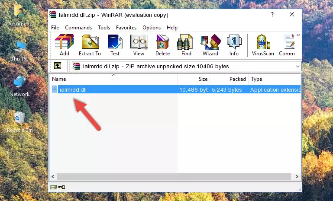Select the Recycle Bin desktop icon

[20, 122]
